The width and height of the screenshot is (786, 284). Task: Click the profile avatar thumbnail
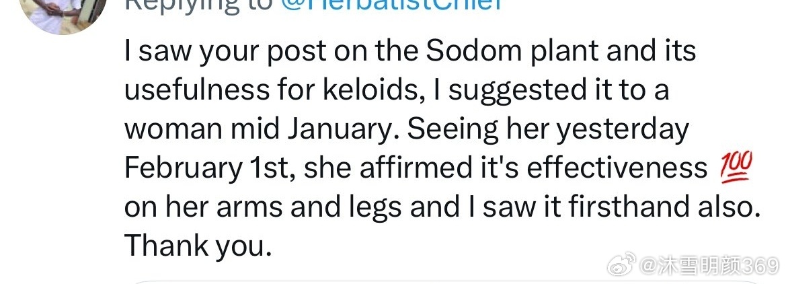(x=64, y=12)
